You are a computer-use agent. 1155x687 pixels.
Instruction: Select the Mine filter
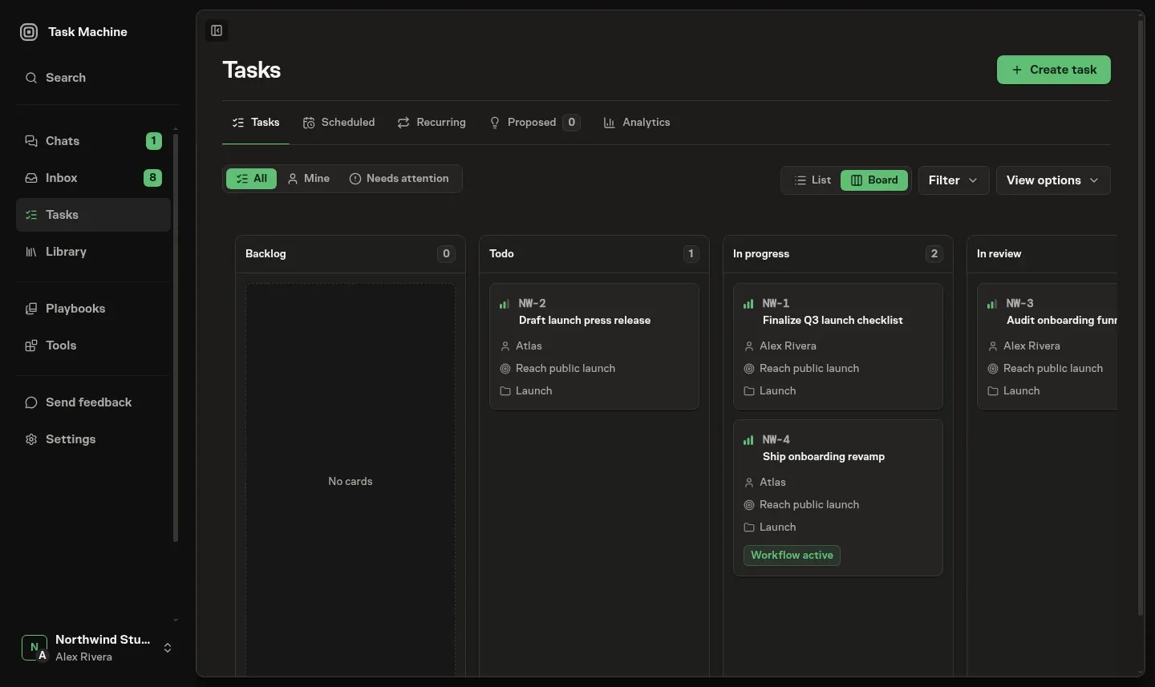point(309,179)
